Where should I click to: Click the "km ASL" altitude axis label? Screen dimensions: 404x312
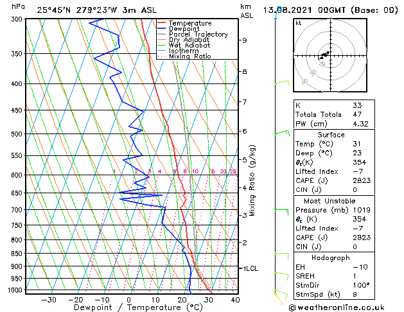[247, 11]
